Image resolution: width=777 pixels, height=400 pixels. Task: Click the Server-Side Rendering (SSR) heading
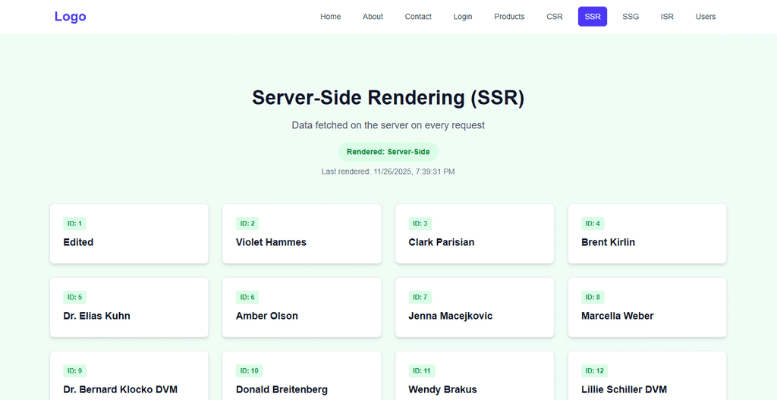[x=388, y=98]
